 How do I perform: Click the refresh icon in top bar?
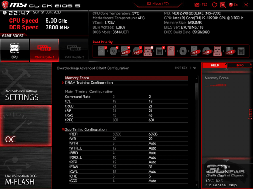click(x=214, y=4)
